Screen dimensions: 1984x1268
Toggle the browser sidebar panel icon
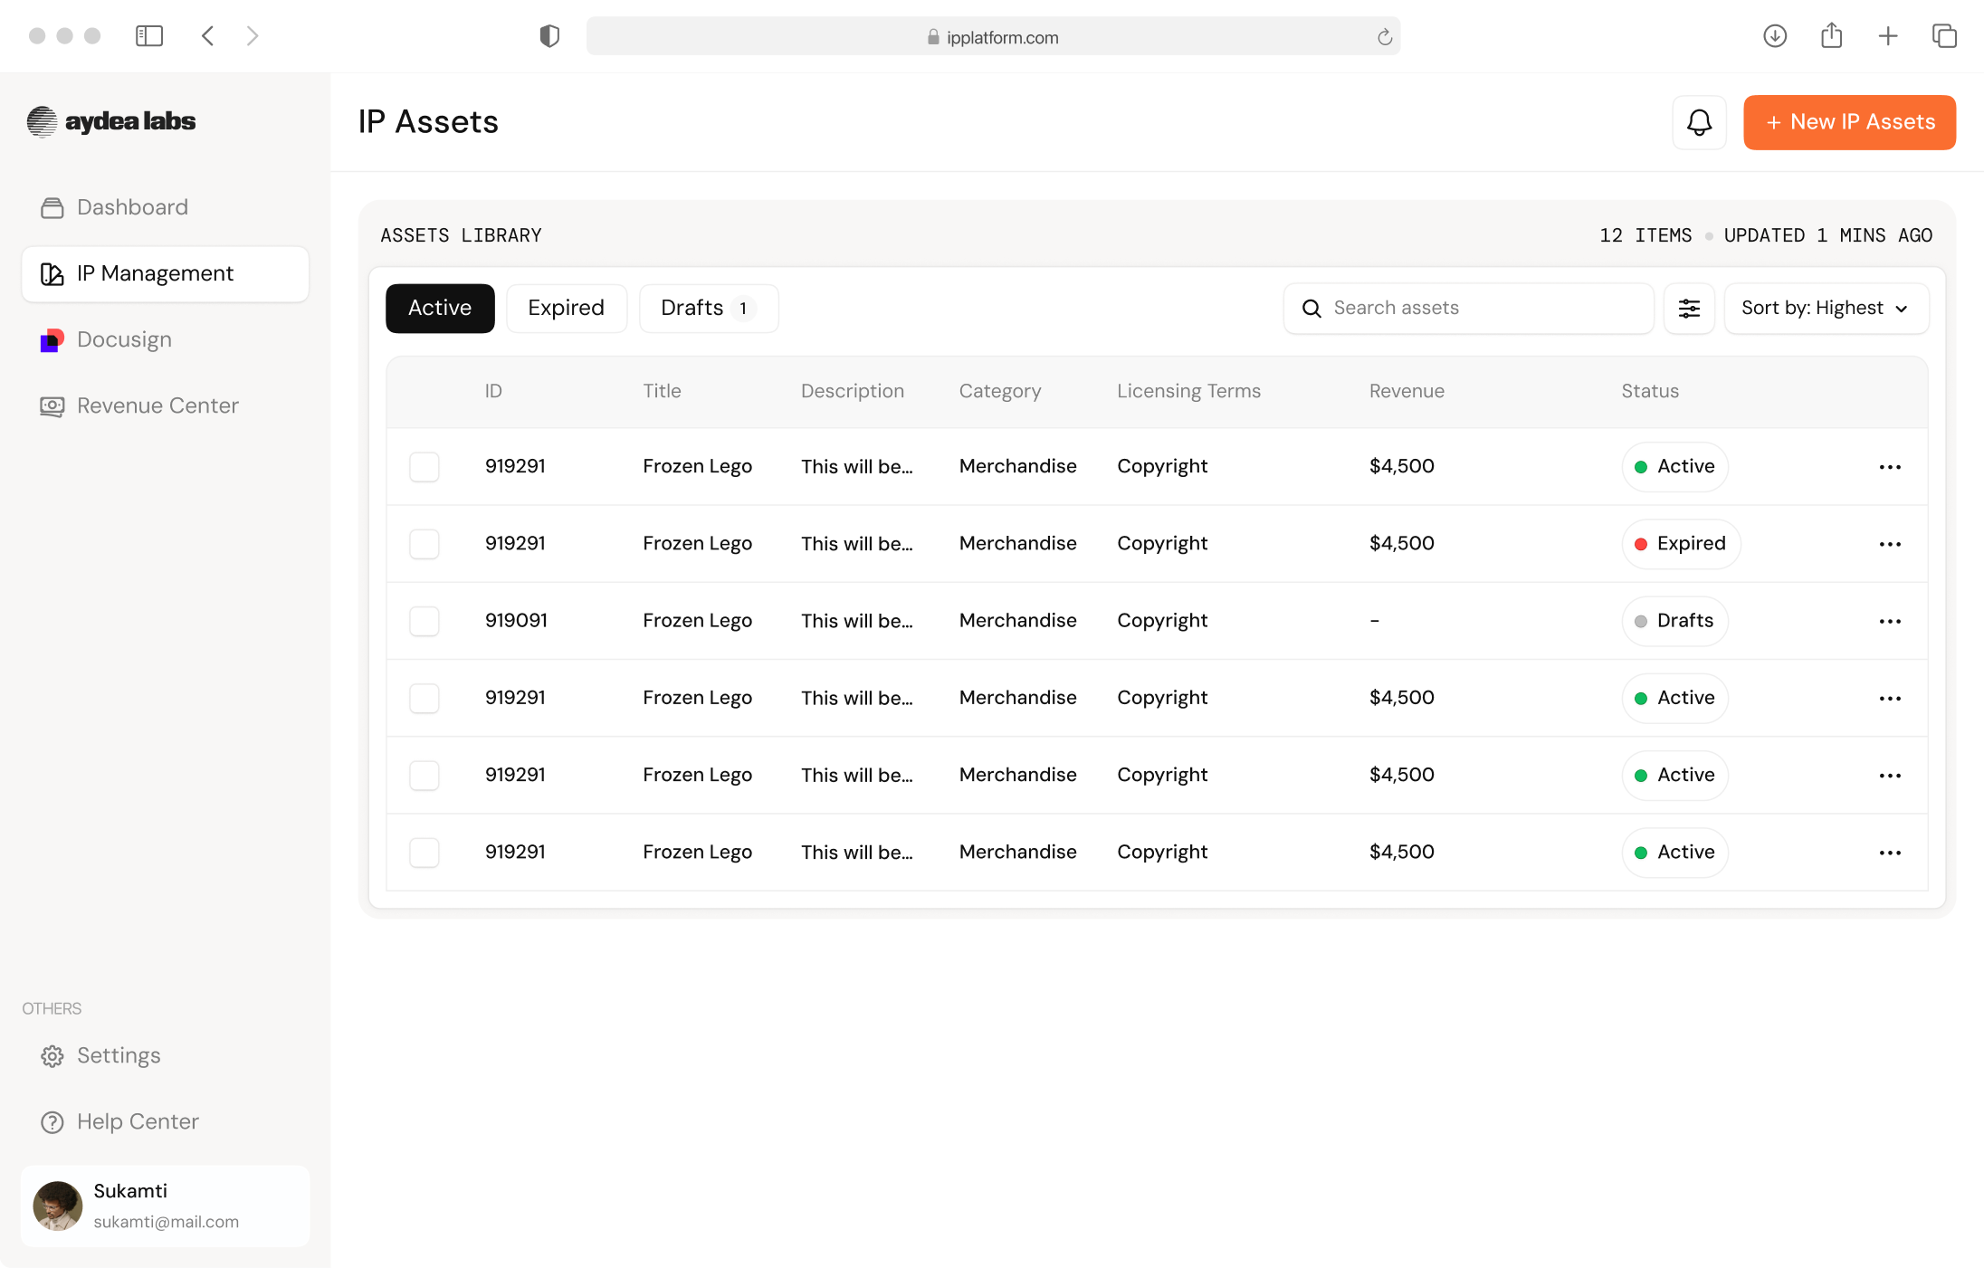(149, 36)
